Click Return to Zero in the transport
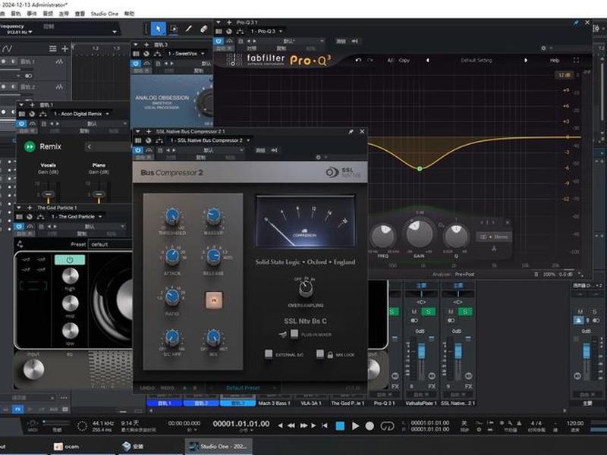The width and height of the screenshot is (607, 455). coord(325,425)
